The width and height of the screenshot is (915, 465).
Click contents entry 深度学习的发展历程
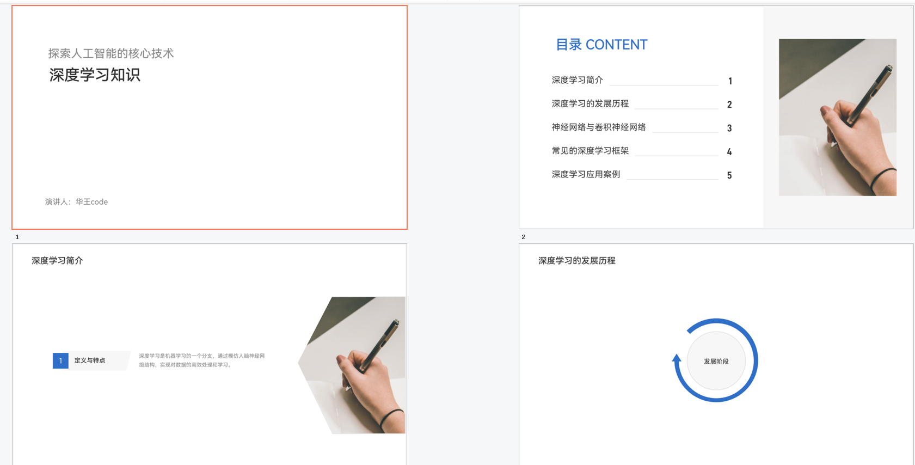pyautogui.click(x=590, y=103)
